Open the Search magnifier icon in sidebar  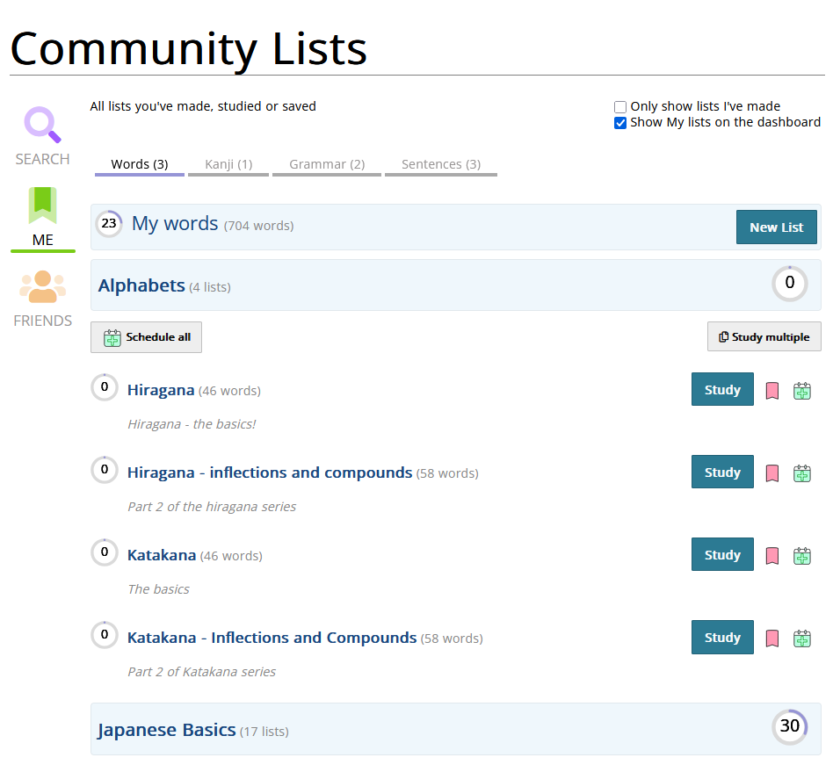pyautogui.click(x=42, y=126)
